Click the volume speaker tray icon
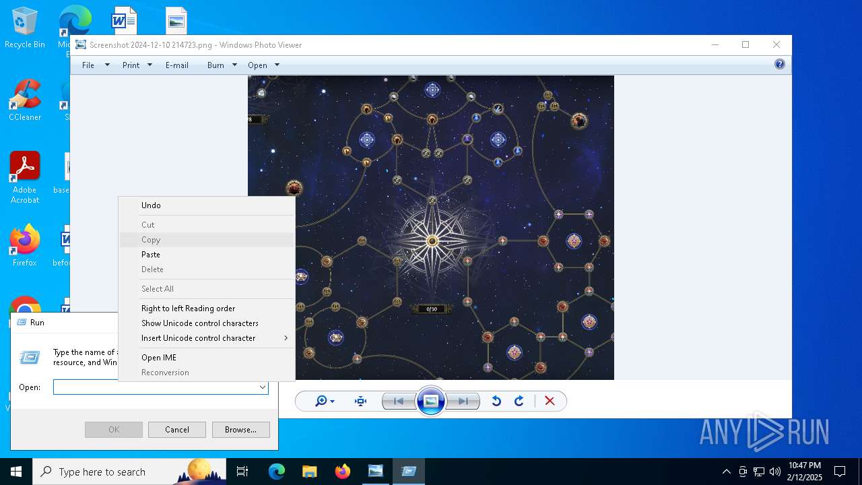 [775, 472]
